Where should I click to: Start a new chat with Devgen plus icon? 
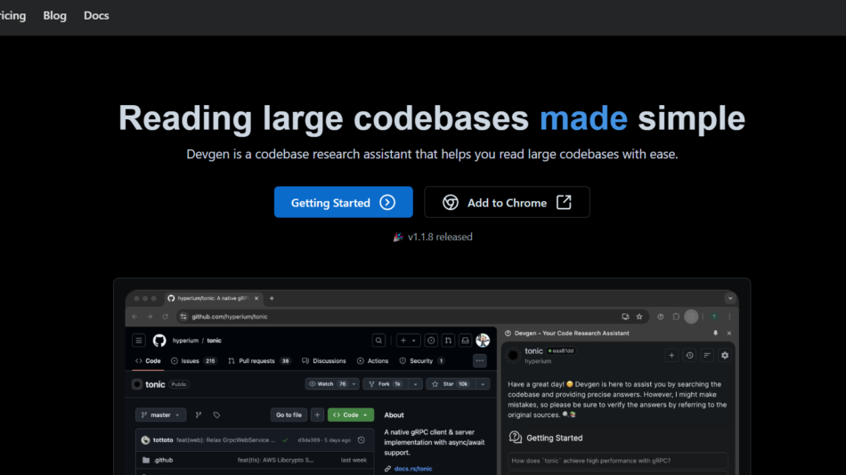point(671,355)
